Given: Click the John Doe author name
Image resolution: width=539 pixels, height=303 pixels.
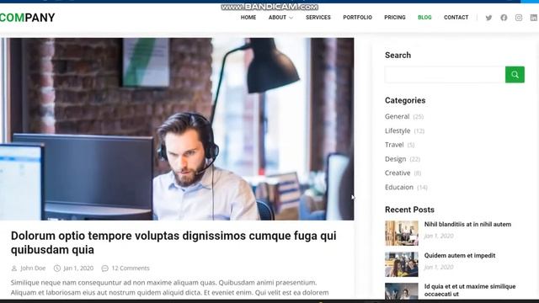Looking at the screenshot, I should [33, 268].
